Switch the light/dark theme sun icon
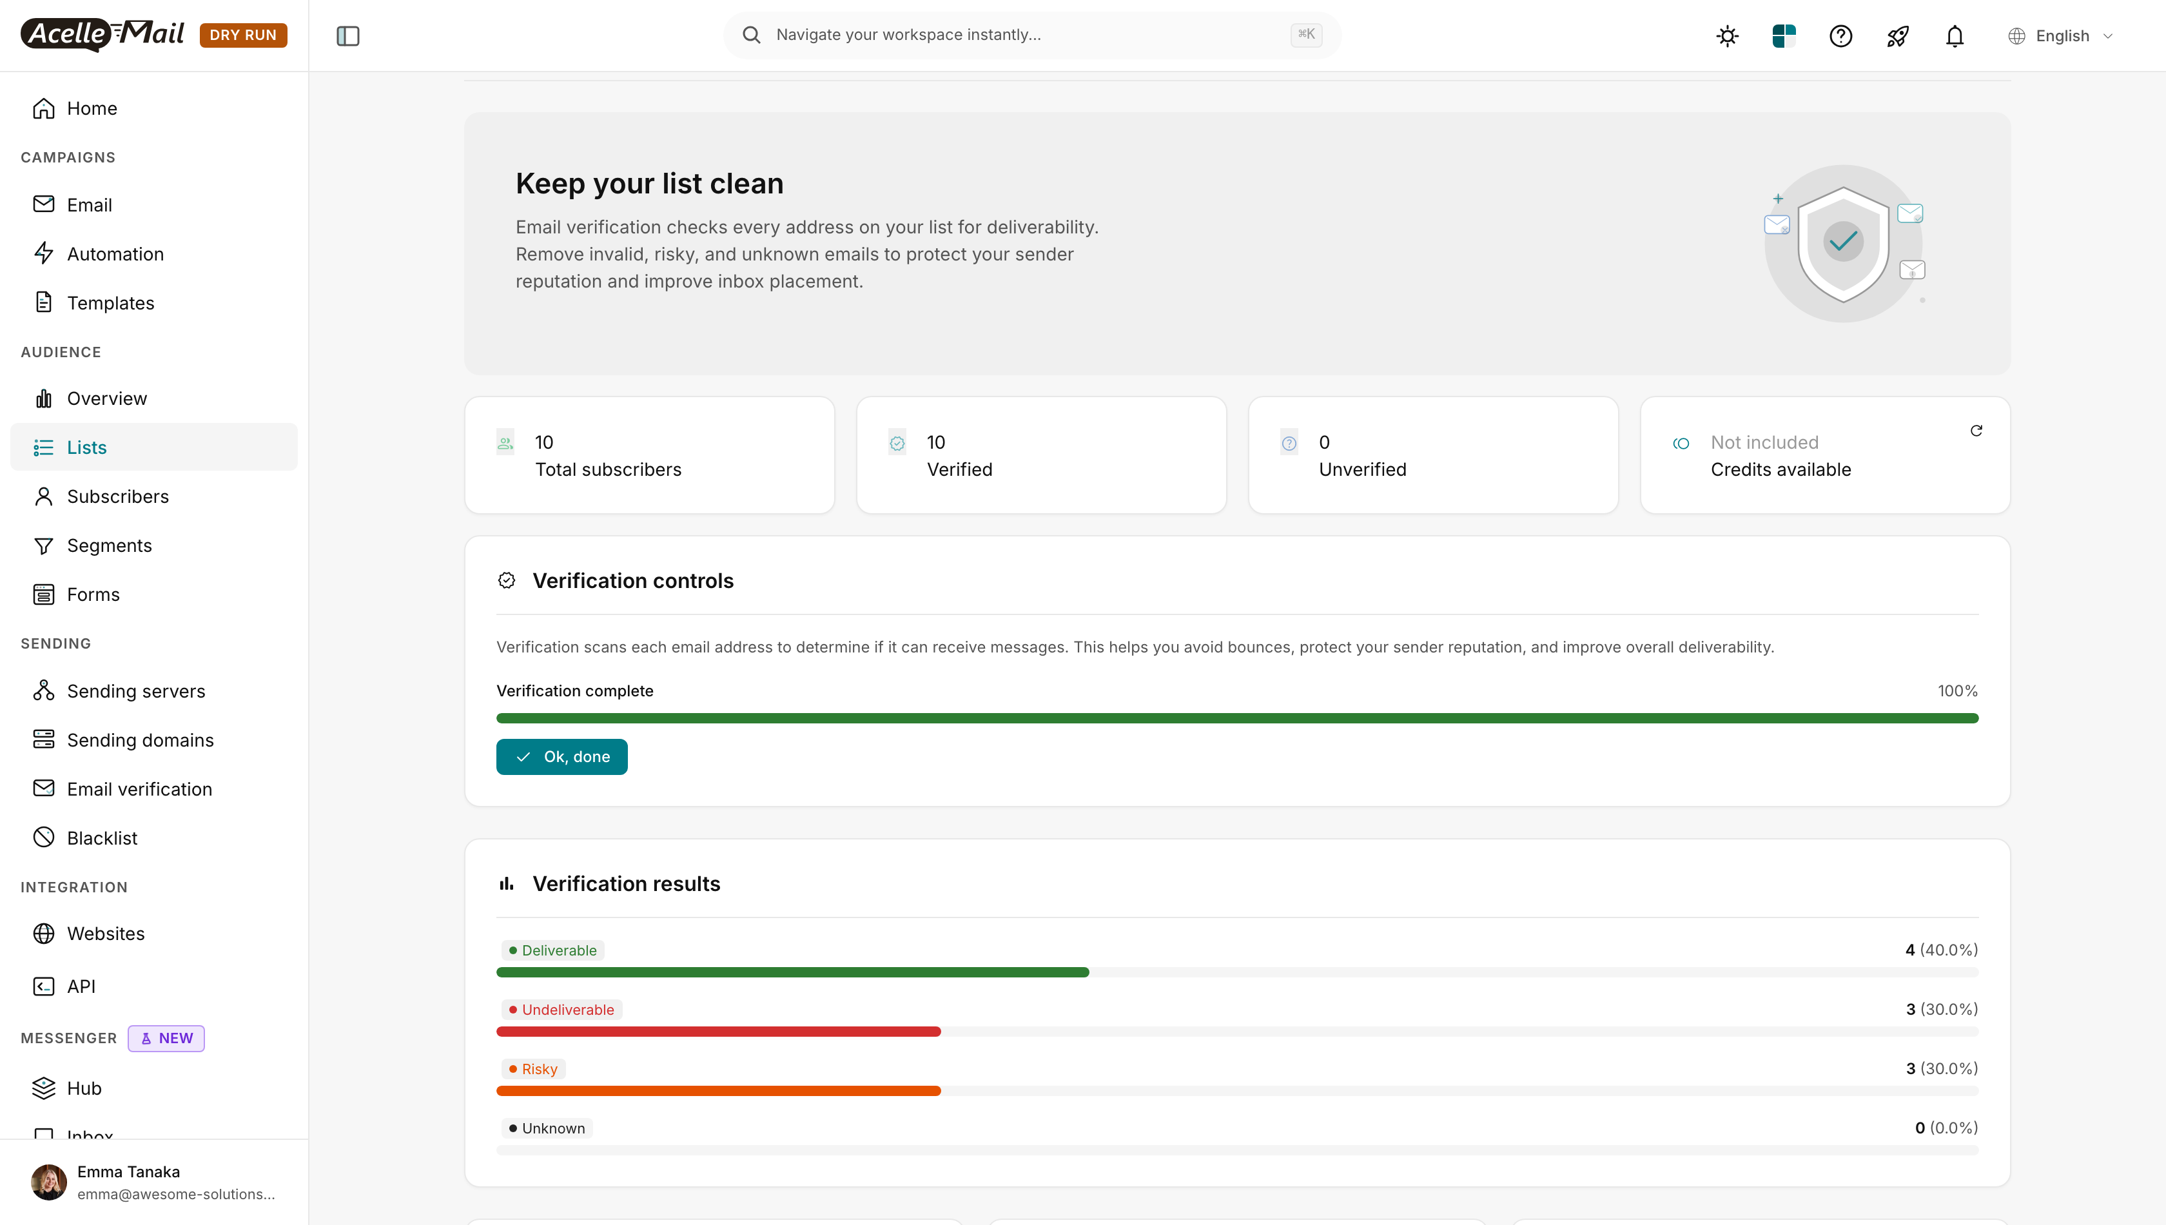 click(x=1727, y=35)
